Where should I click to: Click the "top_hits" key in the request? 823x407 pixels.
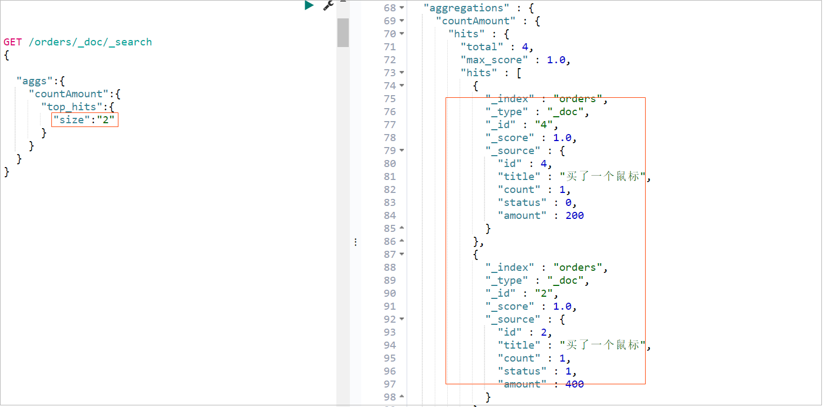coord(72,107)
